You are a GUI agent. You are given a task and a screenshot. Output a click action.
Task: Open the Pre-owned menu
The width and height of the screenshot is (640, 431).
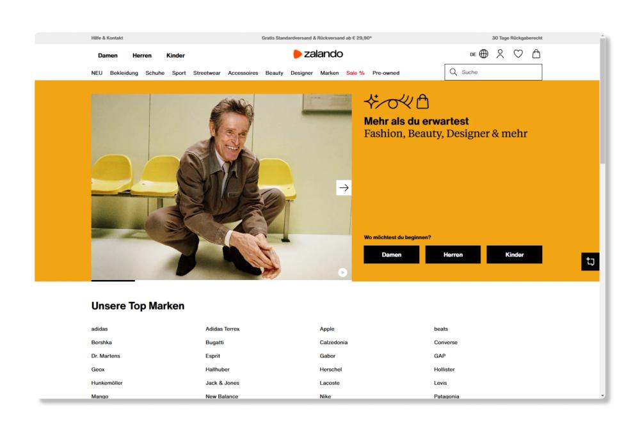tap(386, 73)
